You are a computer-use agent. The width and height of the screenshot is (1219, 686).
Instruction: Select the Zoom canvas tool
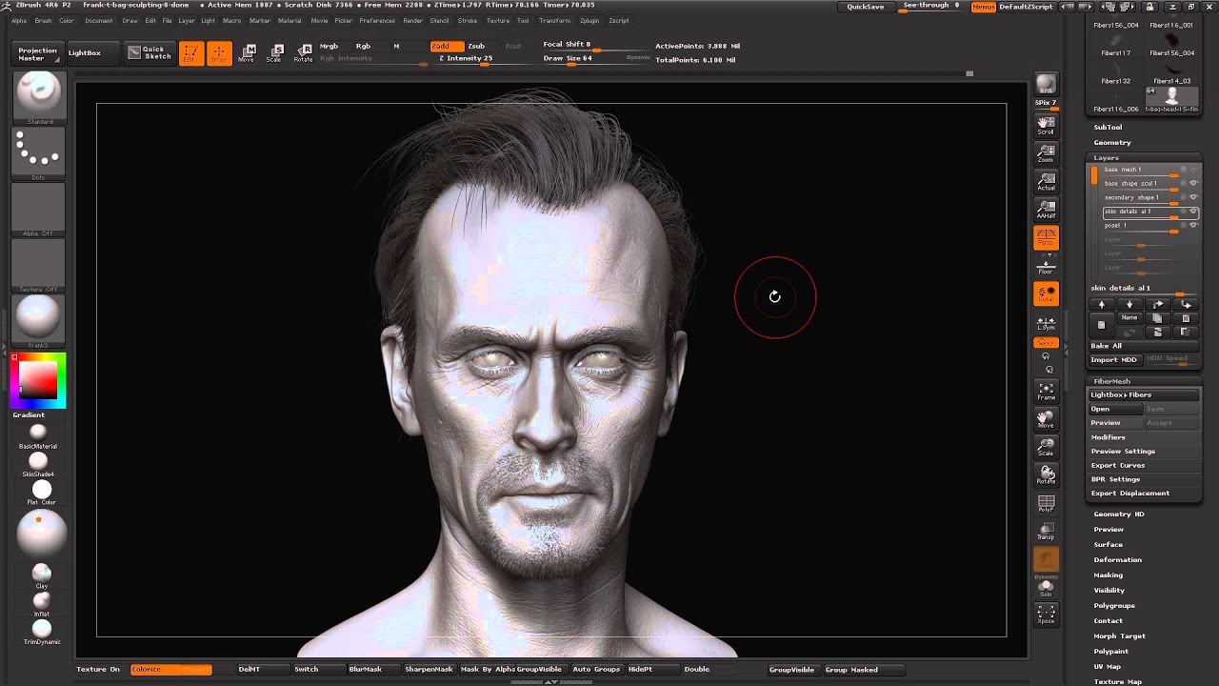click(1046, 153)
